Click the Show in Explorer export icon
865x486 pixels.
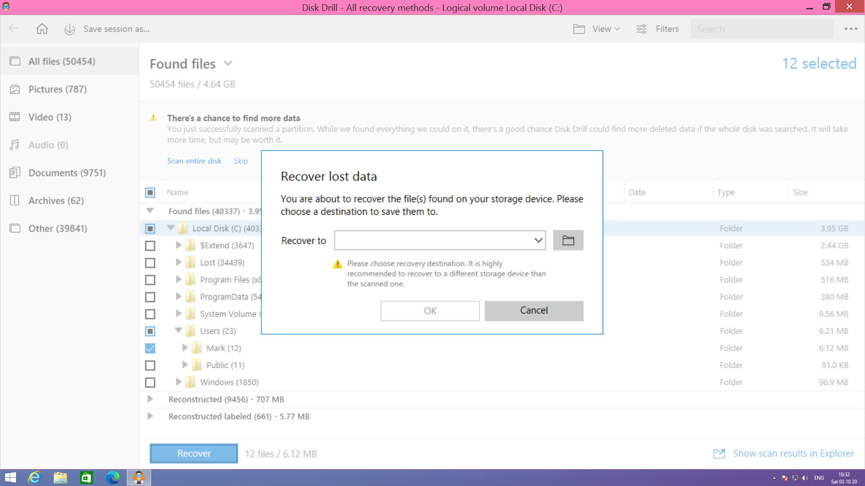point(719,454)
